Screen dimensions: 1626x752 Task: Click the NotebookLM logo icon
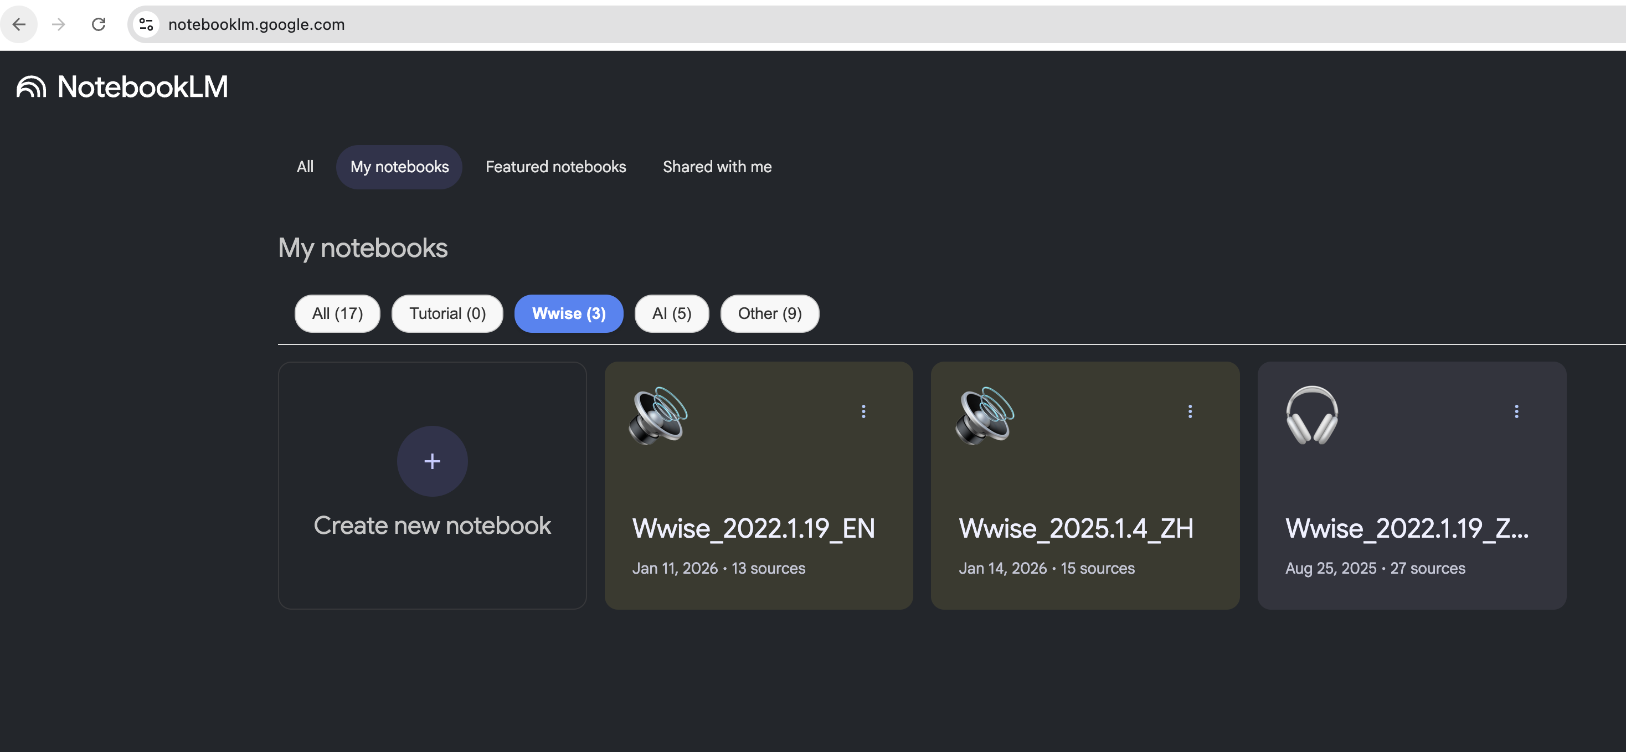coord(31,86)
